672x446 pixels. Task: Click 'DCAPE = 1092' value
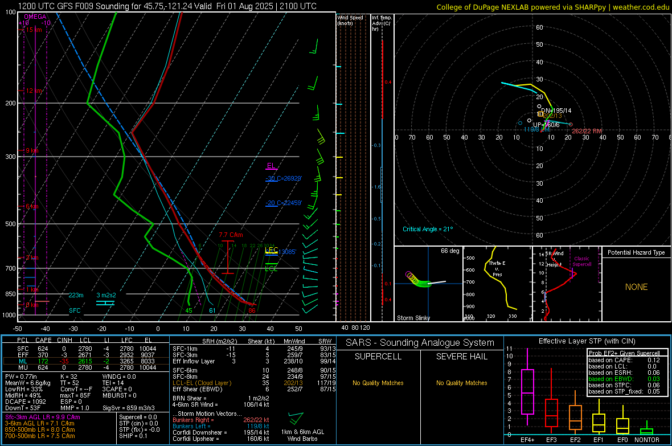tap(25, 402)
